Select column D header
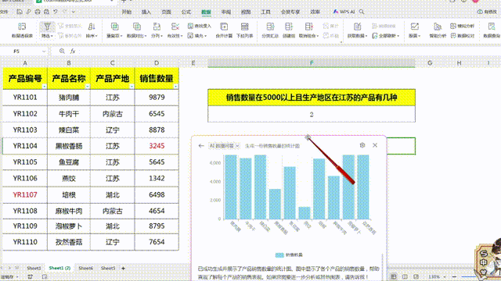Screen dimensions: 501x281 pos(157,63)
